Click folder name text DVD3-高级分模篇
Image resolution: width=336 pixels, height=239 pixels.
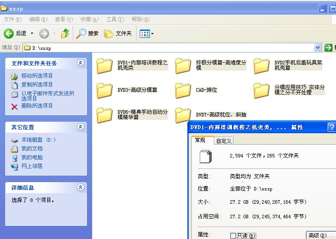pos(137,90)
